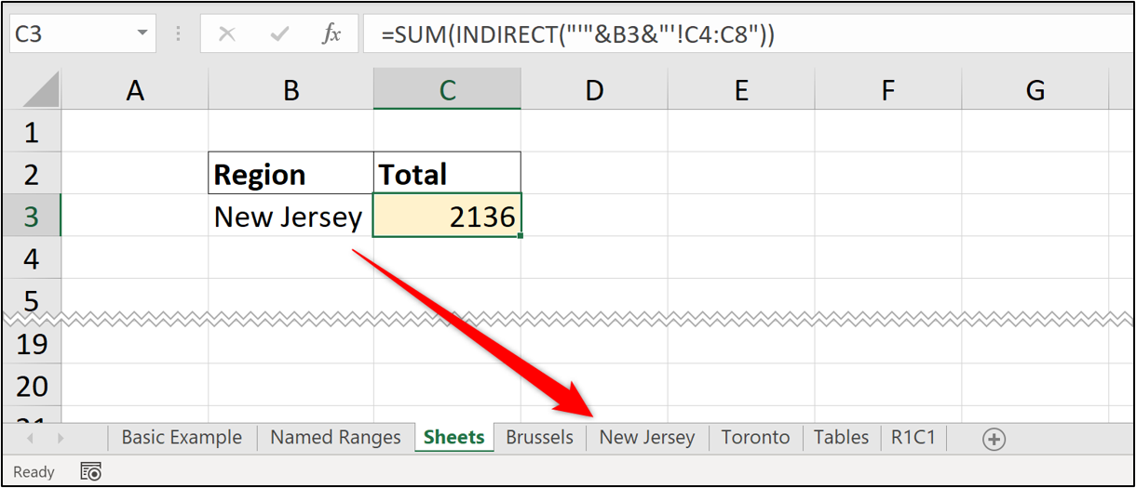Select column A header
This screenshot has height=488, width=1136.
tap(135, 90)
